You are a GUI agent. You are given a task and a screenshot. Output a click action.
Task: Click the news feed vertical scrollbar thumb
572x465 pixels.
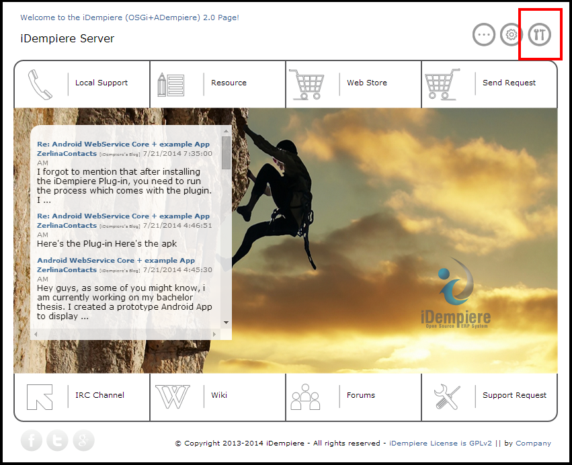(226, 153)
